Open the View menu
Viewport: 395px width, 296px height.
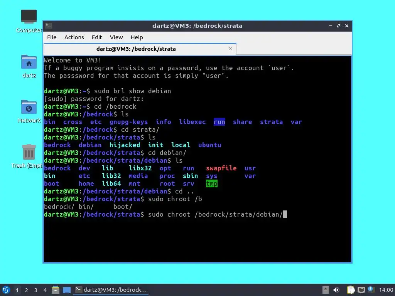[x=116, y=37]
